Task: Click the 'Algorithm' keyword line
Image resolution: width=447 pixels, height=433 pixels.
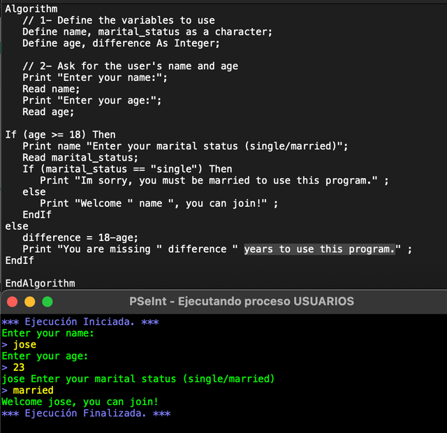Action: pyautogui.click(x=31, y=9)
